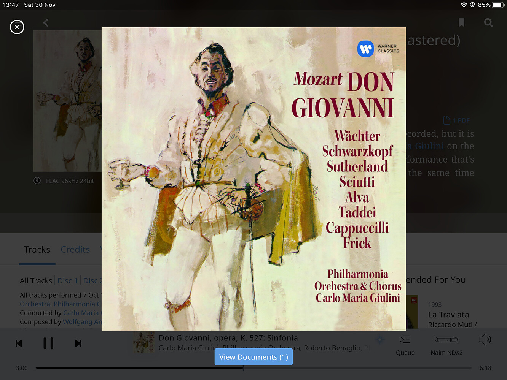Open the Philharmonia Orchestra performer link
The width and height of the screenshot is (507, 380).
tap(35, 304)
